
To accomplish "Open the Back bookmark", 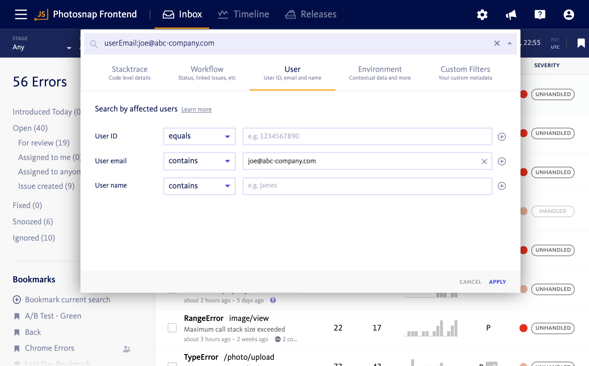I will pos(33,332).
